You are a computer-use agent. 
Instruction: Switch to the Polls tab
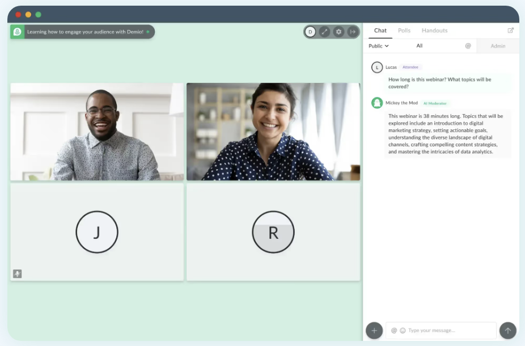click(x=404, y=31)
